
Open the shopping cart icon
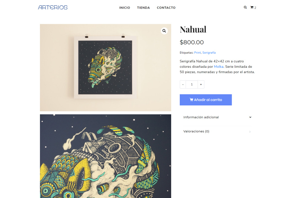coord(252,7)
